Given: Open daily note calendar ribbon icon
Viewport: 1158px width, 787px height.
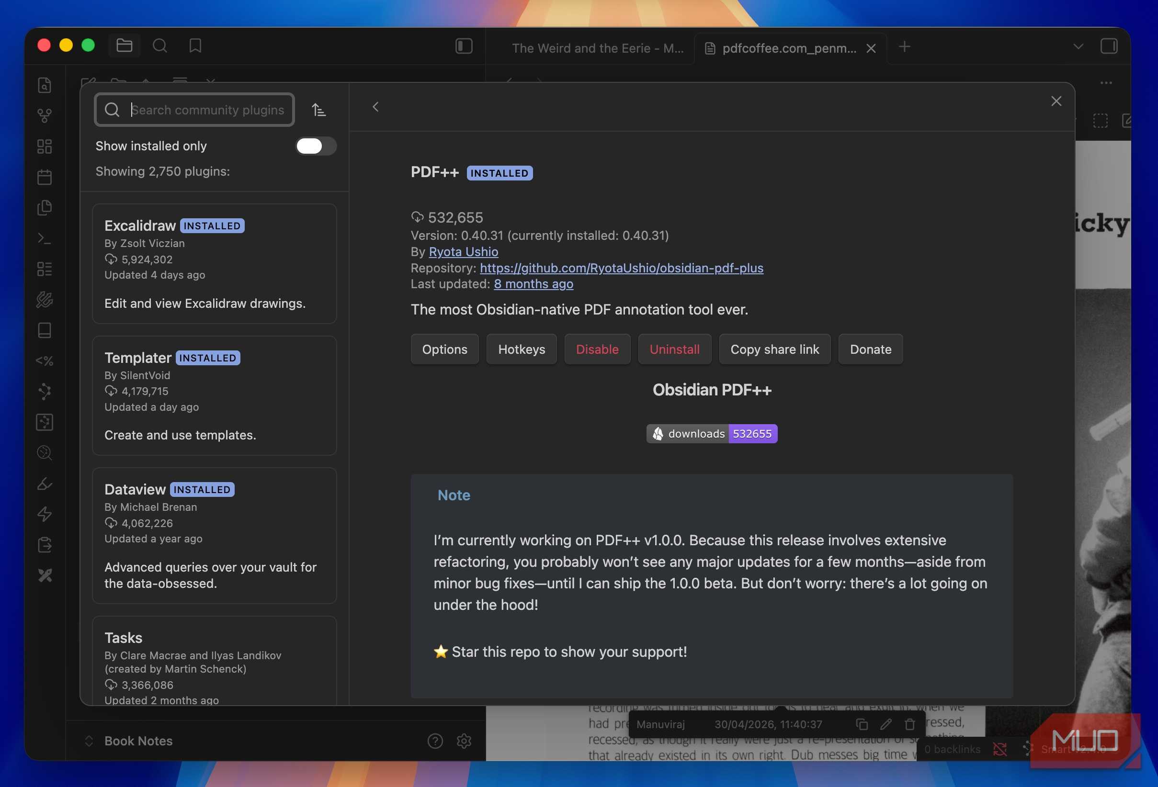Looking at the screenshot, I should [x=45, y=177].
